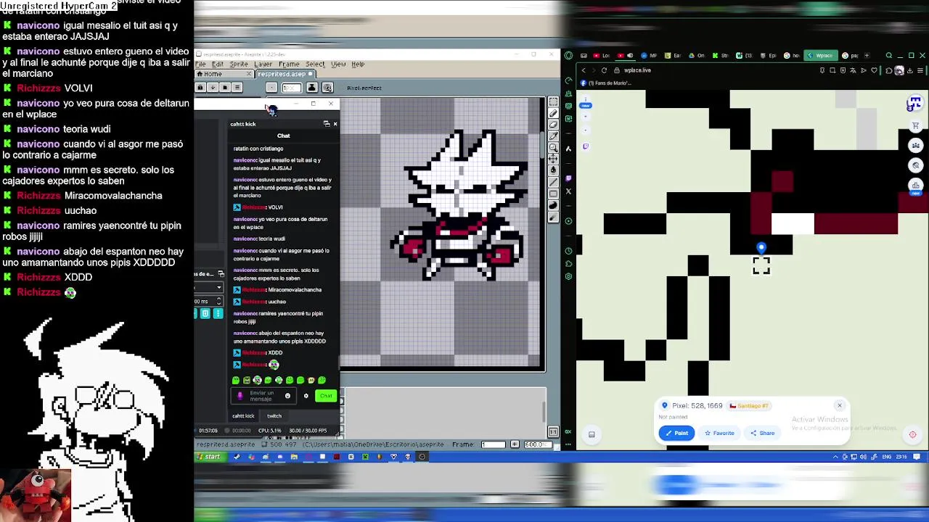Pop out the cahtt kick chat dock
This screenshot has width=929, height=522.
[327, 124]
